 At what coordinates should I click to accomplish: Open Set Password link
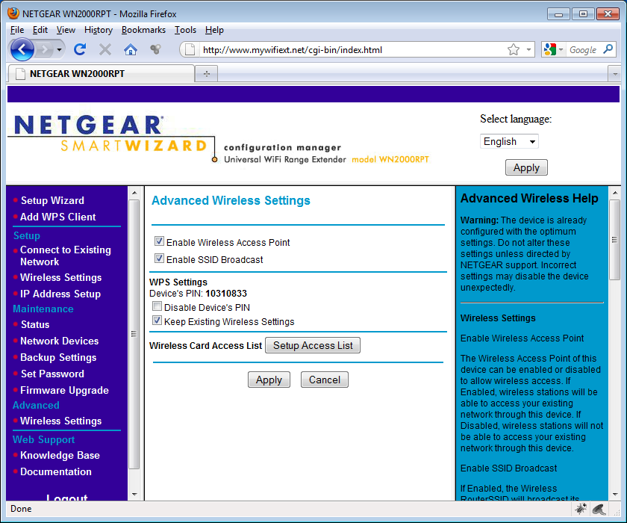[52, 374]
